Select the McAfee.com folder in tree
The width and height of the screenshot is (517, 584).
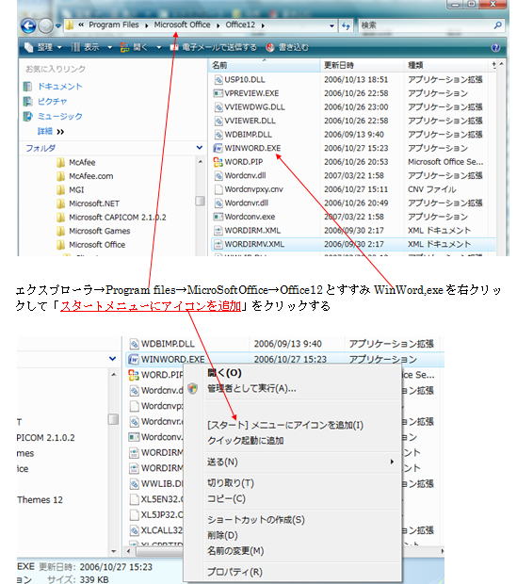coord(91,176)
